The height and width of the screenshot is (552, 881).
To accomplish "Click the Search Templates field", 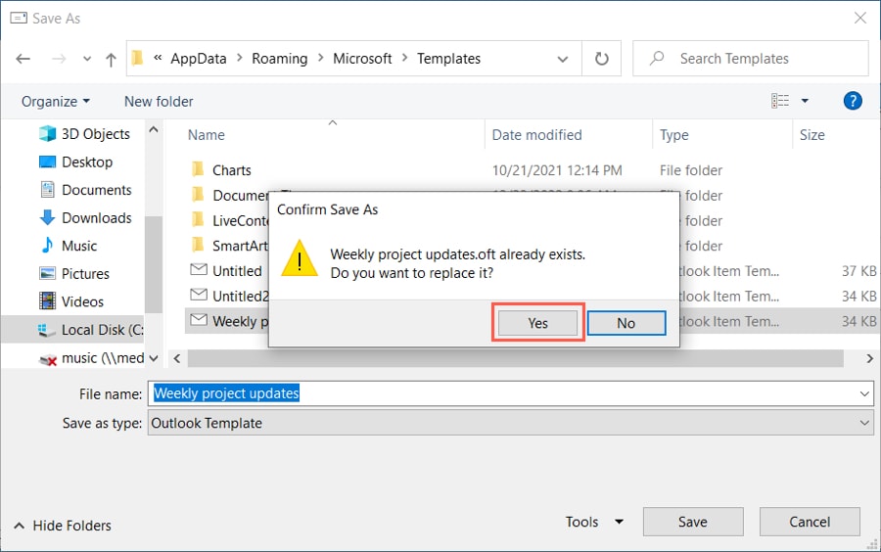I will [750, 59].
